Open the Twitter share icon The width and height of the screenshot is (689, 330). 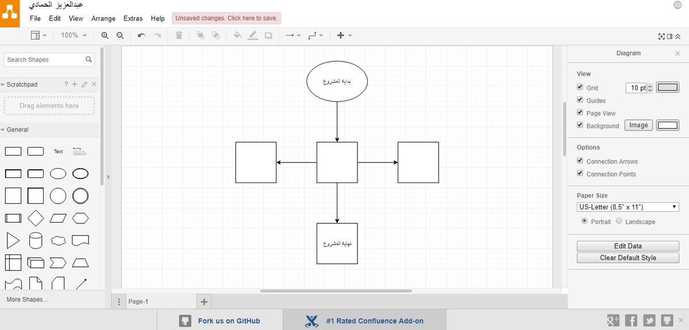click(x=649, y=320)
